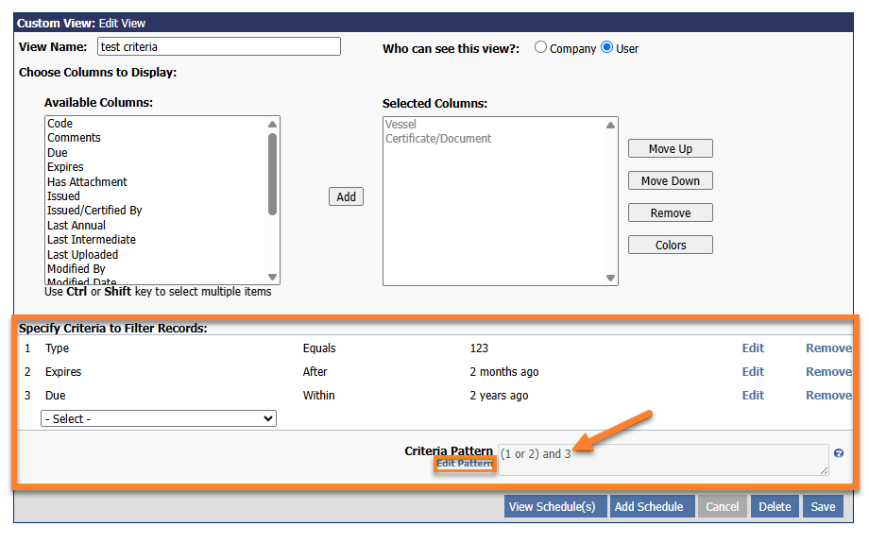Click the Save button
The width and height of the screenshot is (869, 543).
(x=823, y=506)
